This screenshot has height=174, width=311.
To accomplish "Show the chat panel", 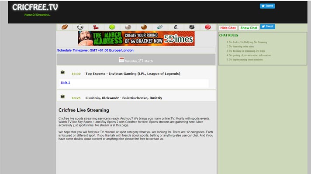I will pos(249,28).
